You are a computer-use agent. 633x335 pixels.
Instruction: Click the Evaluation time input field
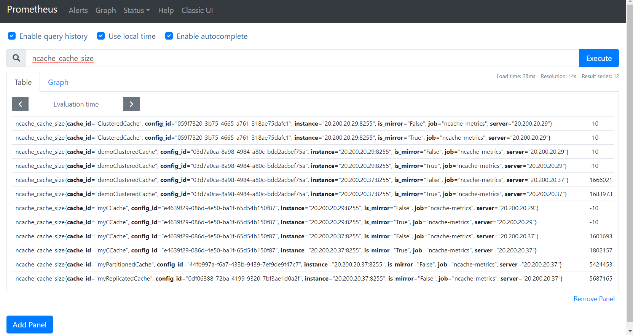click(x=76, y=104)
